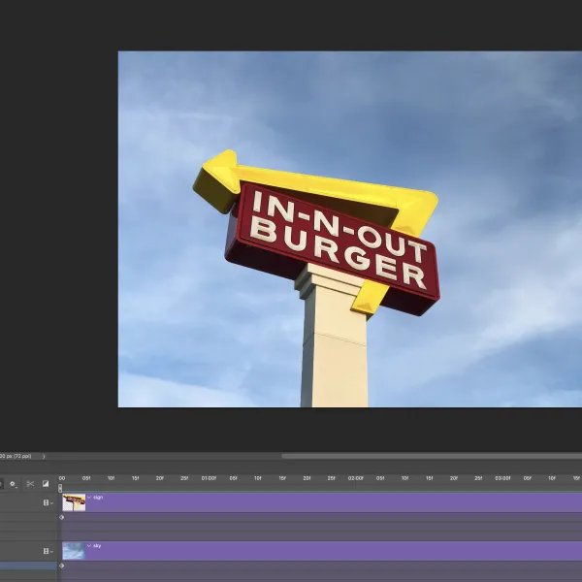582x582 pixels.
Task: Open the filmstrip media menu for sky track
Action: tap(48, 551)
